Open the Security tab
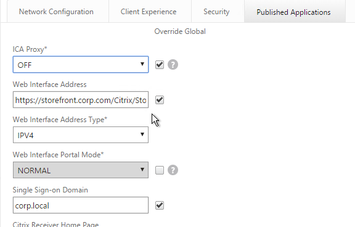Image resolution: width=355 pixels, height=227 pixels. (216, 12)
